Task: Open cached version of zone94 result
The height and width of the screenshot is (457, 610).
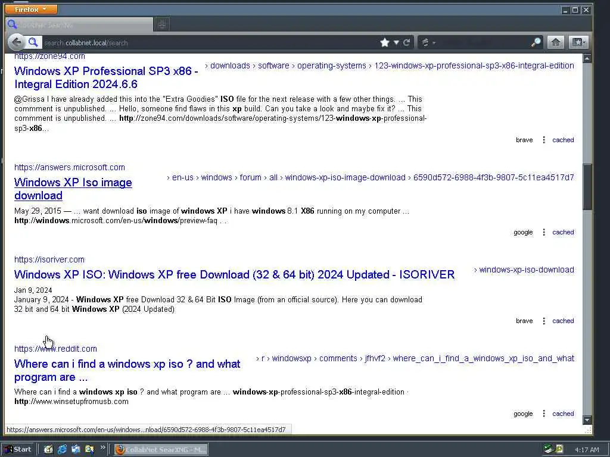Action: coord(563,140)
